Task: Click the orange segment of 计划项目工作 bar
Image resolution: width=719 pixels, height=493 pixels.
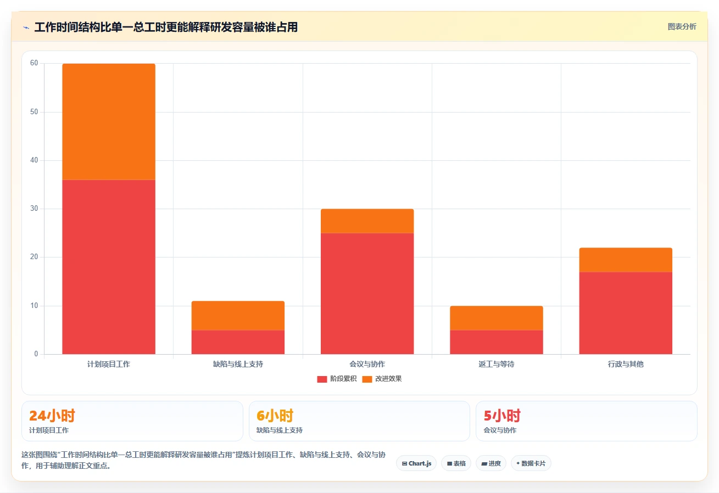Action: click(109, 122)
